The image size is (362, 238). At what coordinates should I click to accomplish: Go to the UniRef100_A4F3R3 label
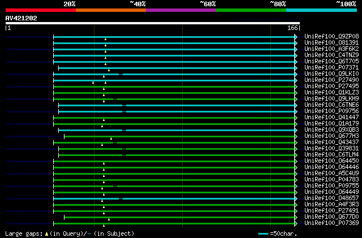331,205
